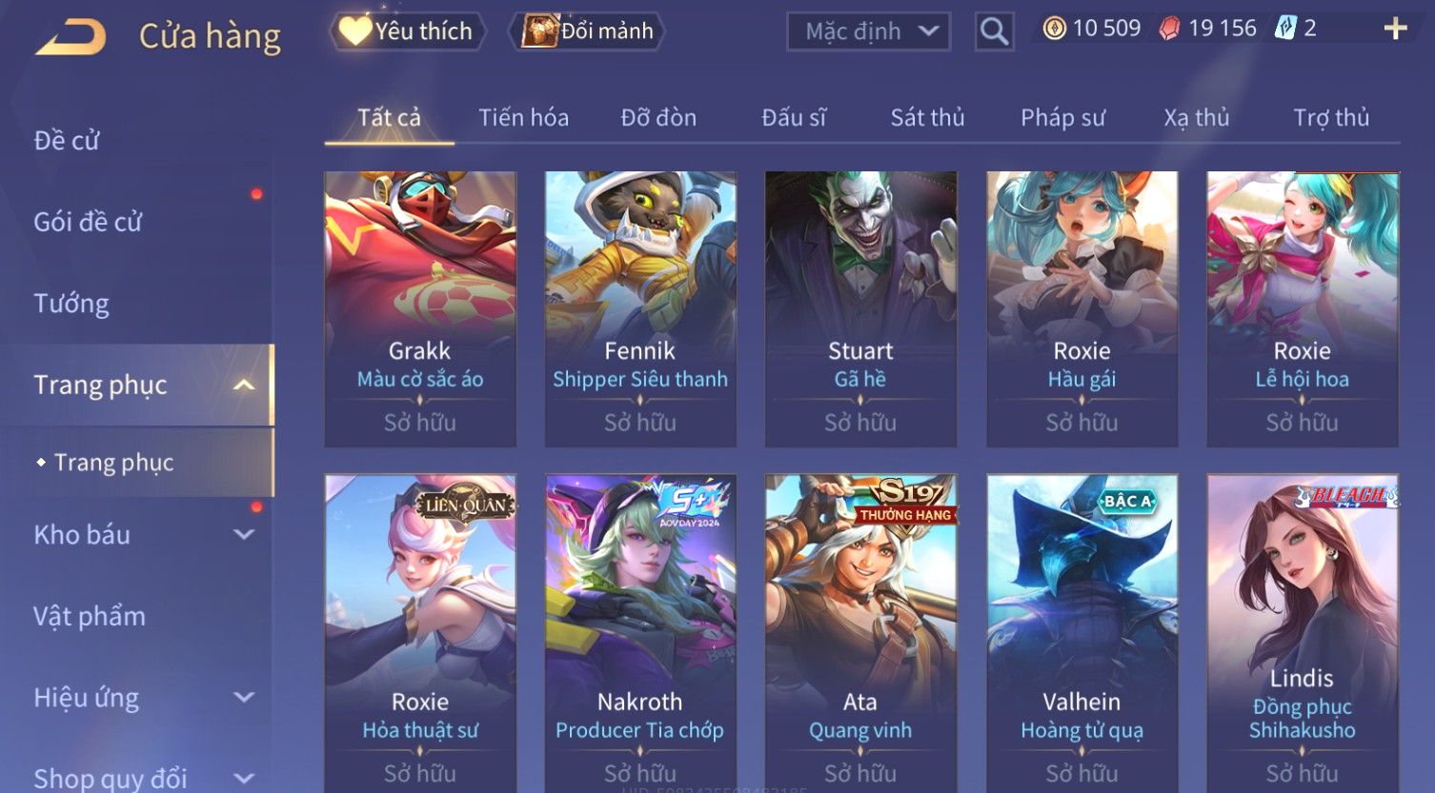The height and width of the screenshot is (793, 1435).
Task: Open search with the magnifier icon
Action: [x=994, y=31]
